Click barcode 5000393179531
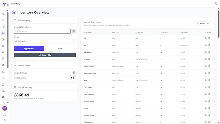Screen dimensions: 220x124 pyautogui.click(x=118, y=80)
